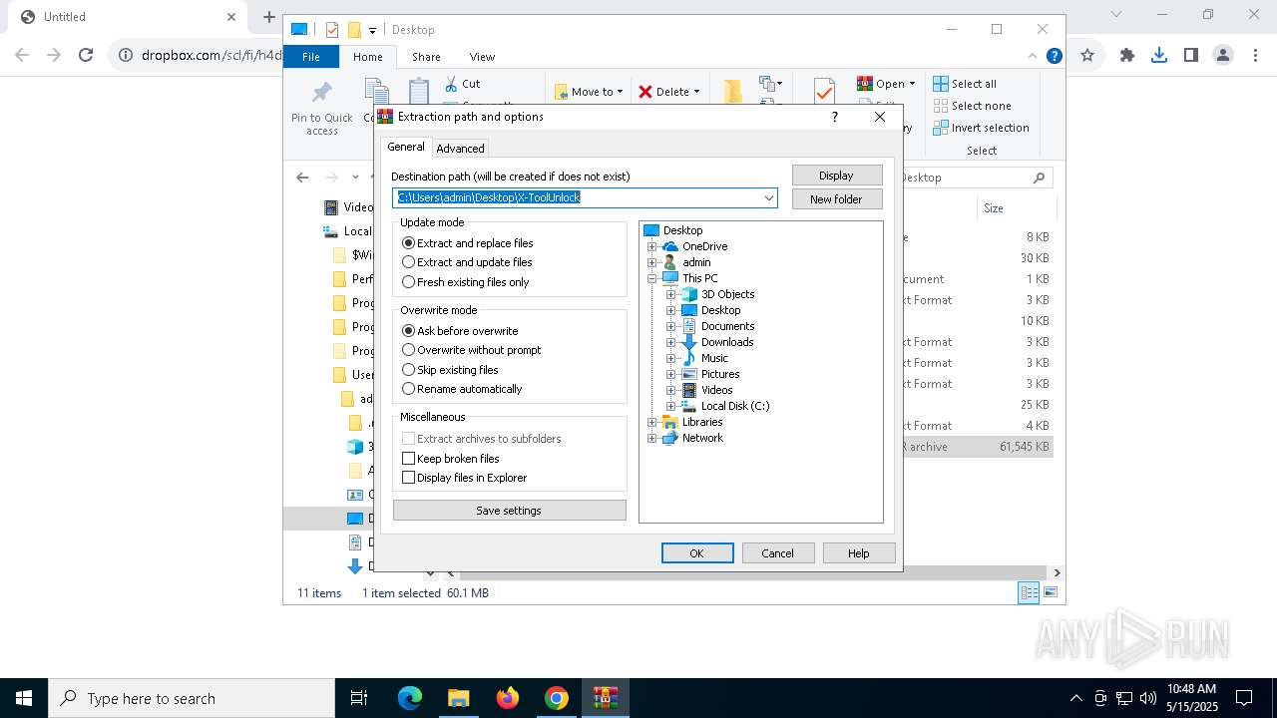Choose Rename automatically option

tap(462, 389)
